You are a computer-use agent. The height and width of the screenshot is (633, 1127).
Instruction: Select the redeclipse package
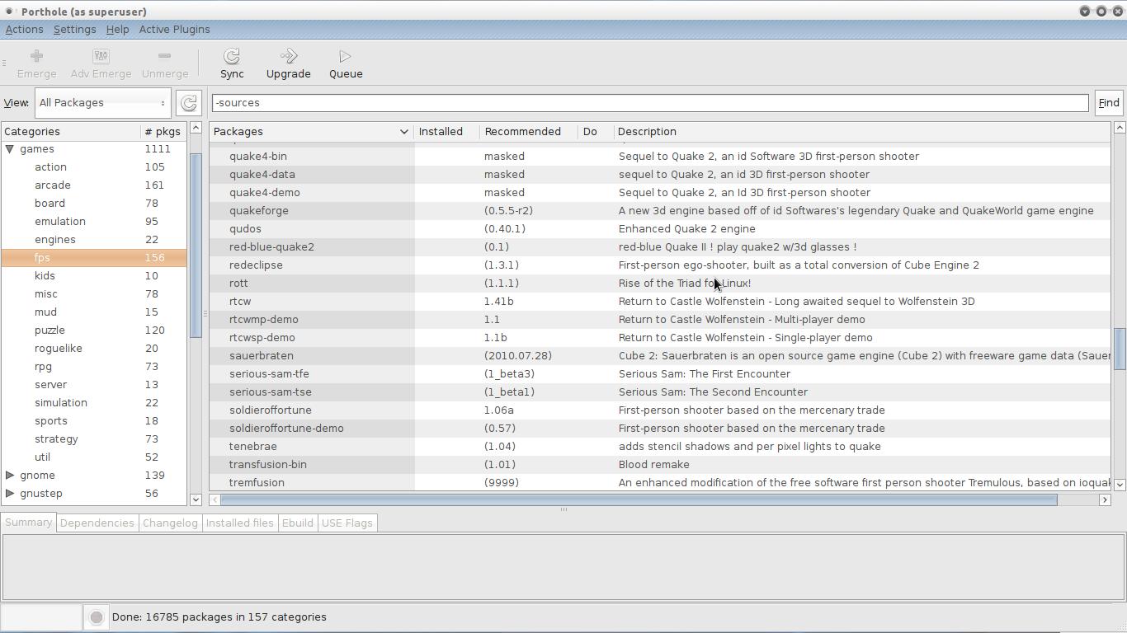(660, 265)
